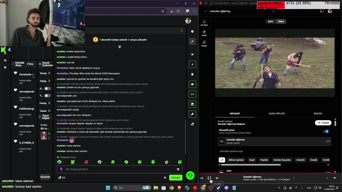Click the lightning bolt icon in toolbar
This screenshot has width=342, height=192.
click(192, 65)
